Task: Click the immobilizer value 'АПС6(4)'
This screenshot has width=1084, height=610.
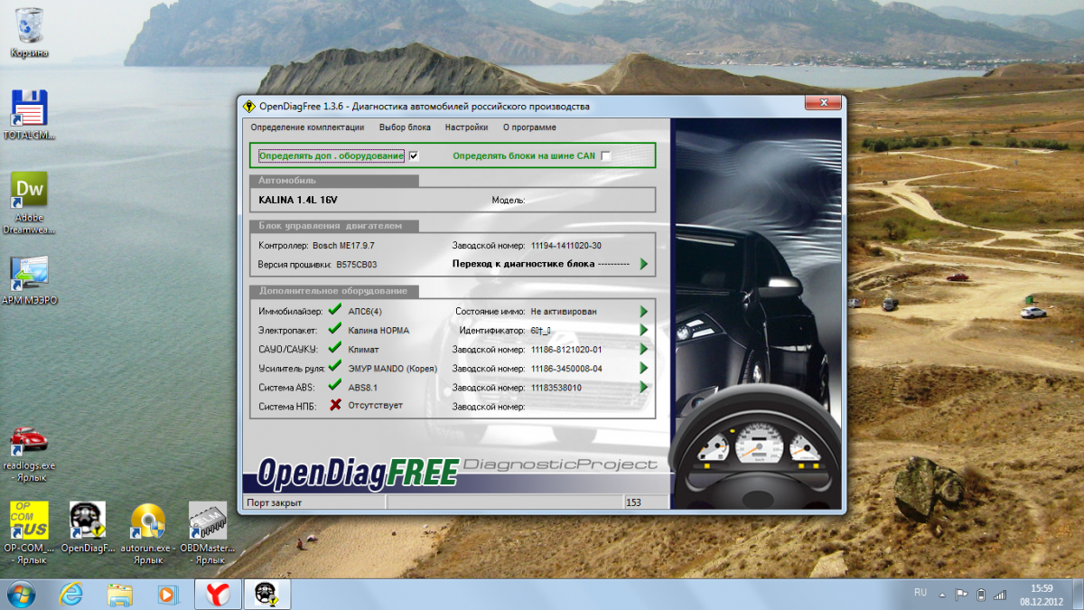Action: pyautogui.click(x=365, y=311)
